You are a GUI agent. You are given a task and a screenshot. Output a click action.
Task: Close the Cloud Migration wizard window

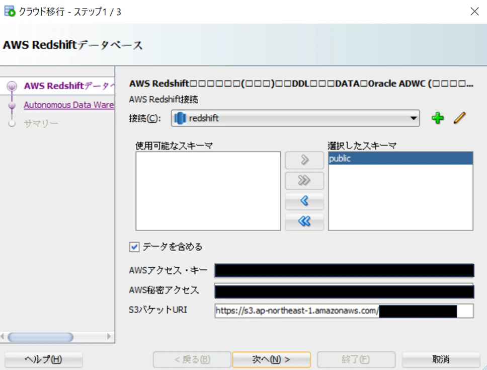[474, 12]
